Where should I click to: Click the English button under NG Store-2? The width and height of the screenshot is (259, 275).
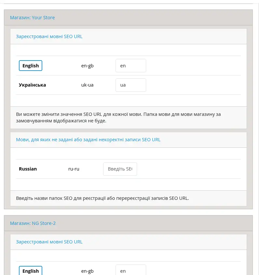(31, 271)
